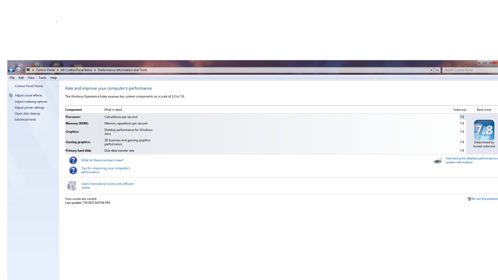498x280 pixels.
Task: Click Re-run the assessment
Action: pyautogui.click(x=485, y=199)
